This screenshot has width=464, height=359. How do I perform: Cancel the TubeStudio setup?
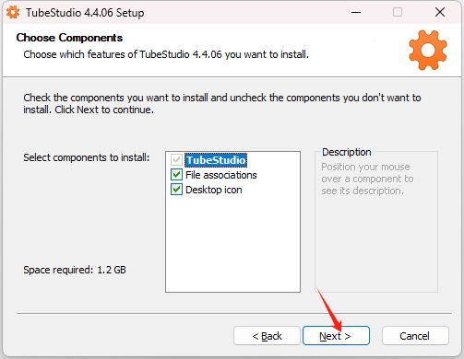coord(415,336)
